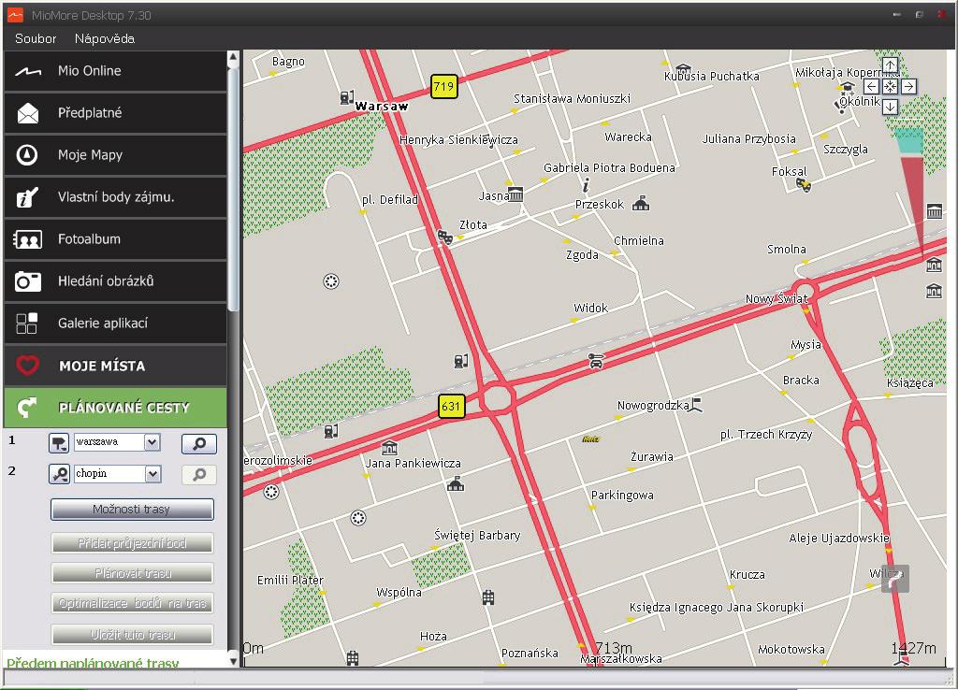Click the sidebar scrollbar up arrow
The height and width of the screenshot is (690, 958).
click(233, 57)
